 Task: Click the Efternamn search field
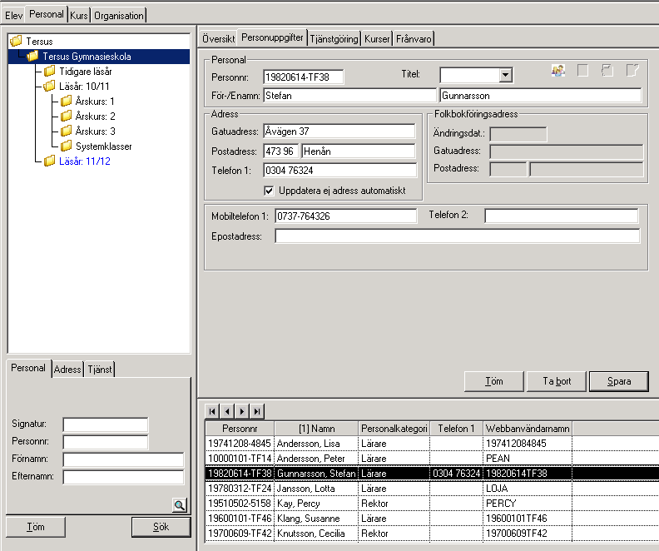pos(123,477)
